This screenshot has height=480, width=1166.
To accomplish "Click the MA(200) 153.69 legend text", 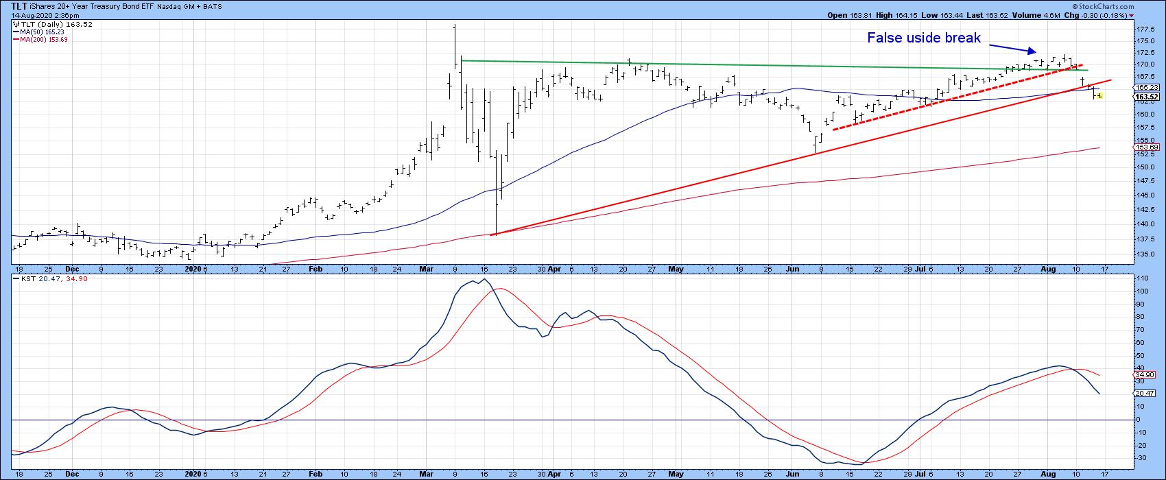I will tap(44, 40).
